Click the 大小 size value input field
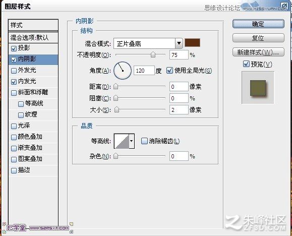 179,110
